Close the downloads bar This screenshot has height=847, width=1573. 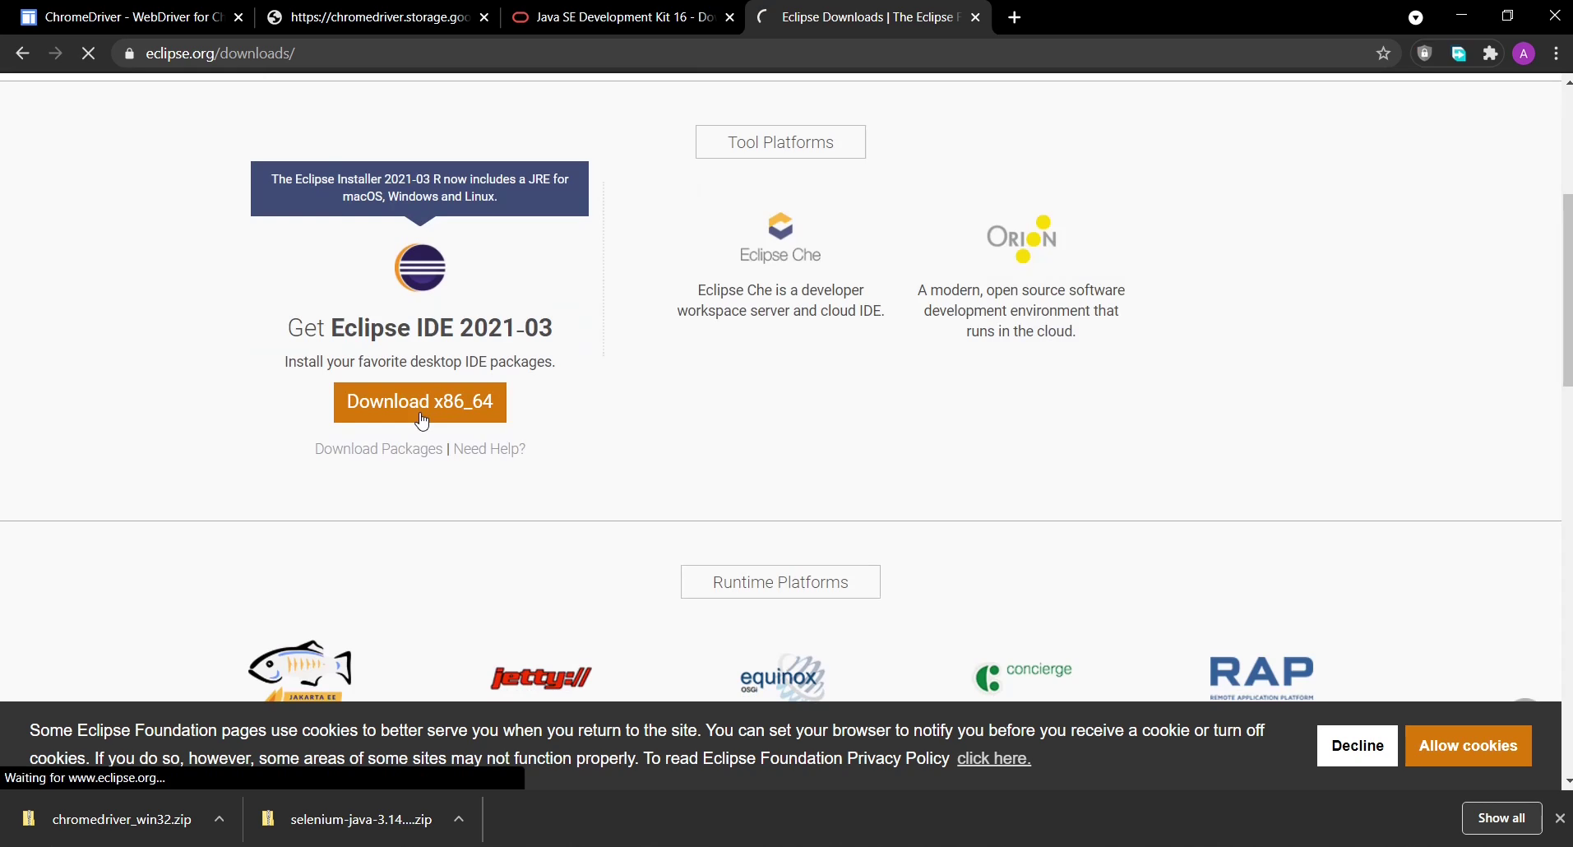1560,818
